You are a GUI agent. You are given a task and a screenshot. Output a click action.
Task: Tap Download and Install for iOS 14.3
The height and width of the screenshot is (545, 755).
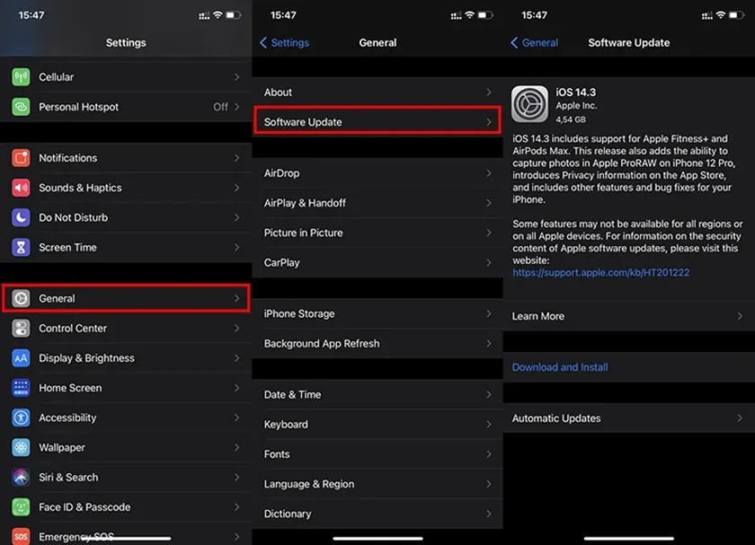pos(560,367)
